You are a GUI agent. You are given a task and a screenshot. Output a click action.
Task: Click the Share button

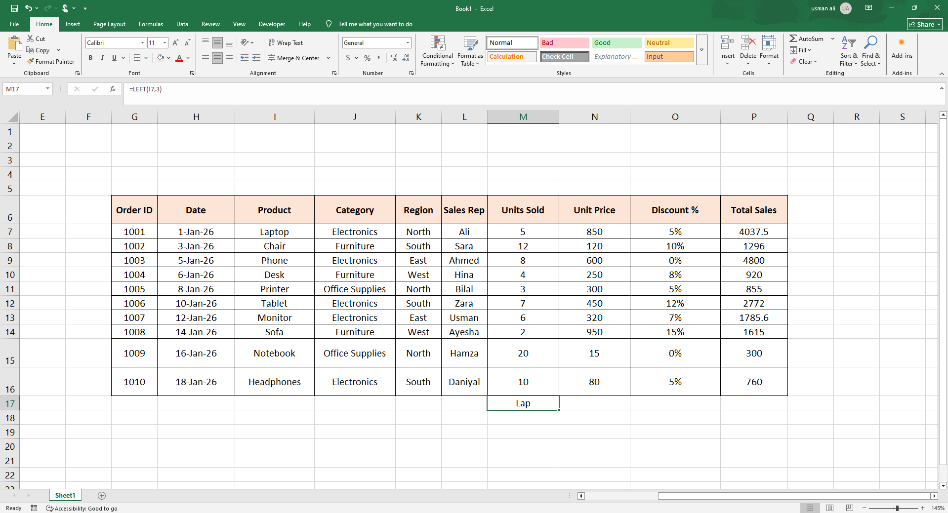click(x=924, y=24)
